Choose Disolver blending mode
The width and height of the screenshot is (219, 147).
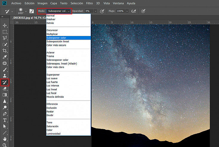[68, 19]
